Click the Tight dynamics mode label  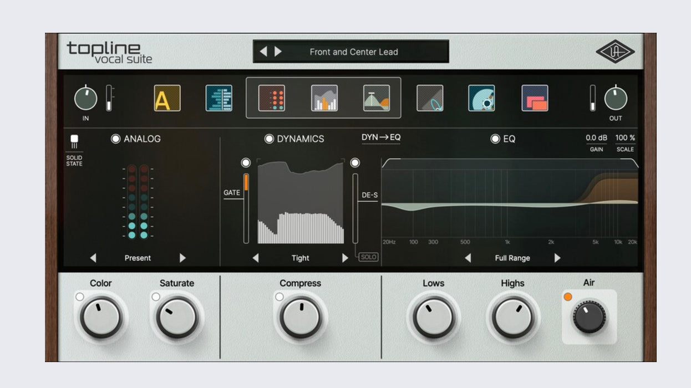(x=300, y=258)
